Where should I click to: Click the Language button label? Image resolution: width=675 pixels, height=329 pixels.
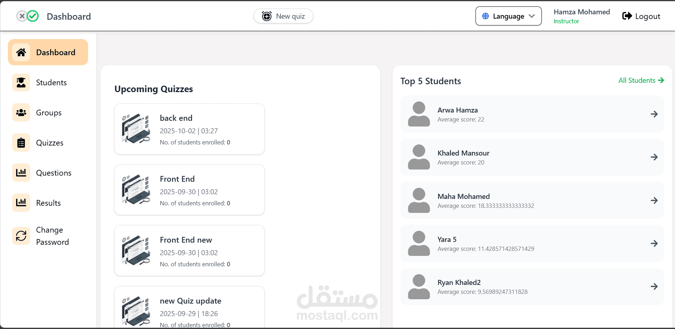coord(508,16)
